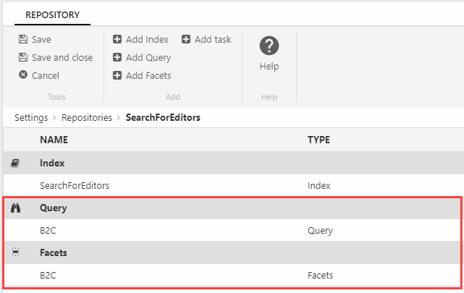Screen dimensions: 464x293
Task: Click the Cancel circle-x icon
Action: pyautogui.click(x=23, y=75)
